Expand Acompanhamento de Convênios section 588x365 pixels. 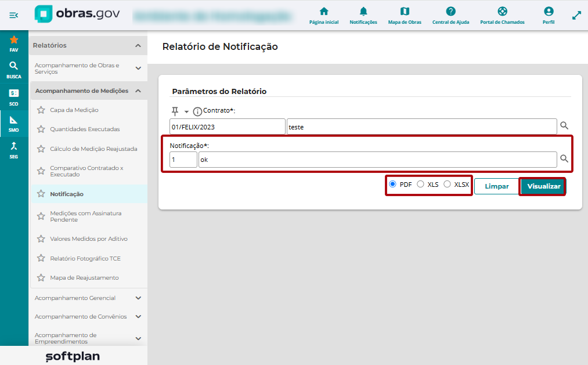coord(138,317)
